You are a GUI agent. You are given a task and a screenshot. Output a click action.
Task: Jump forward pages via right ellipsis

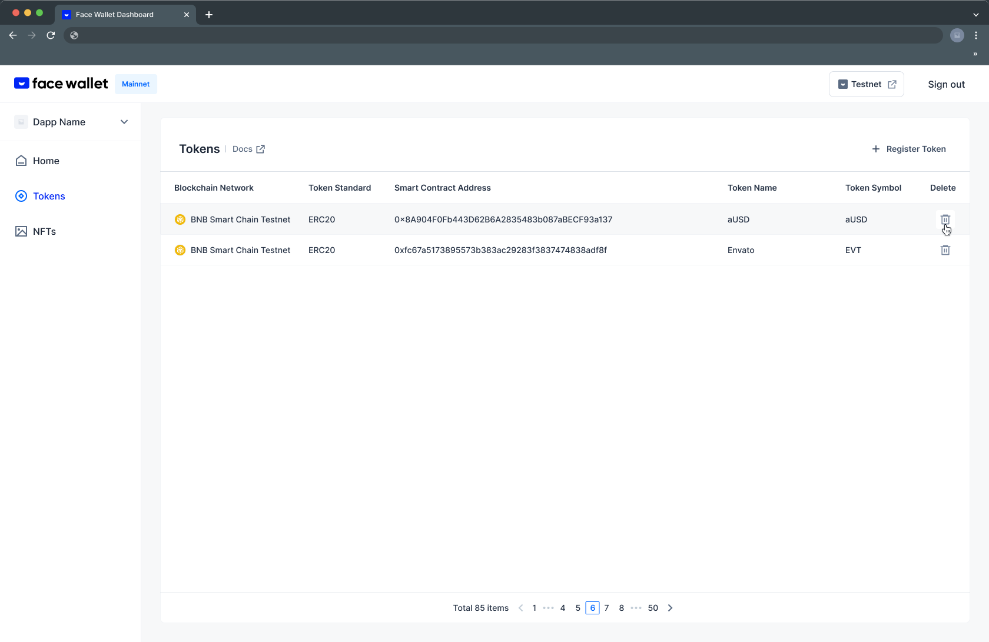(636, 608)
